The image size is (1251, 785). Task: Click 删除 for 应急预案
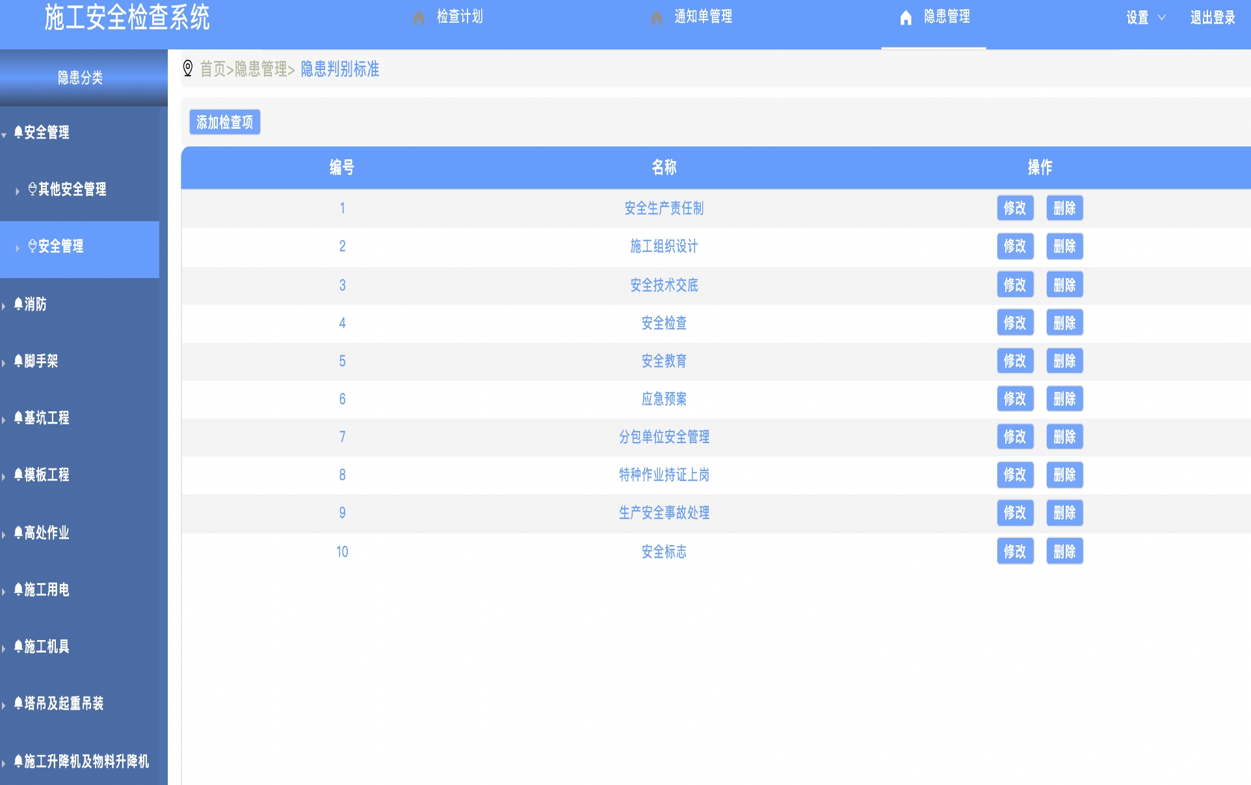[1064, 398]
